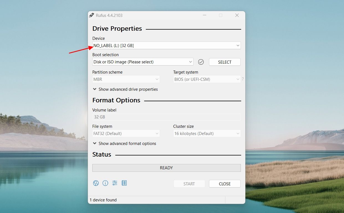Close the Rufus window with X

point(237,15)
